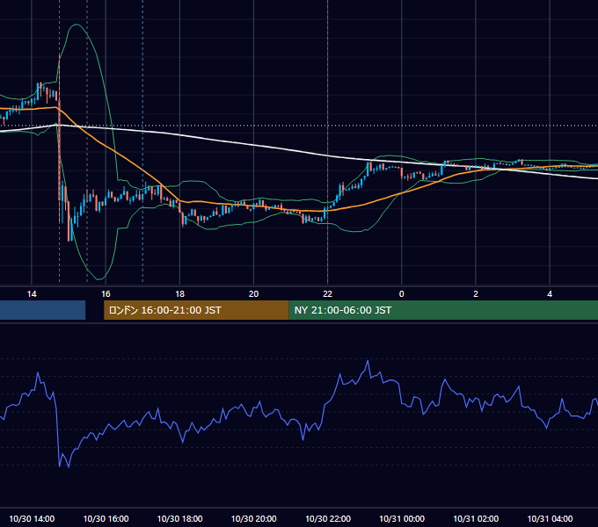Viewport: 598px width, 527px height.
Task: Click the 10/31 02:00 label on the oscillator axis
Action: [476, 518]
